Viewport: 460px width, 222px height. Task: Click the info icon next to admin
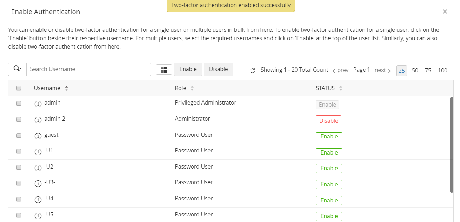[38, 103]
